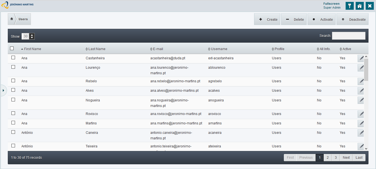This screenshot has width=376, height=169.
Task: Click the Users breadcrumb tab
Action: (23, 19)
